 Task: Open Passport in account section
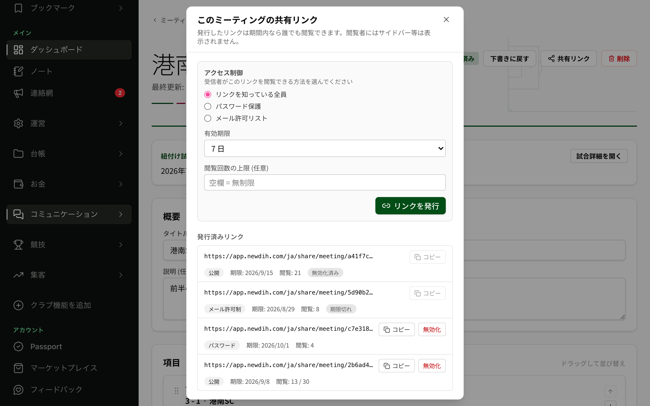tap(69, 346)
